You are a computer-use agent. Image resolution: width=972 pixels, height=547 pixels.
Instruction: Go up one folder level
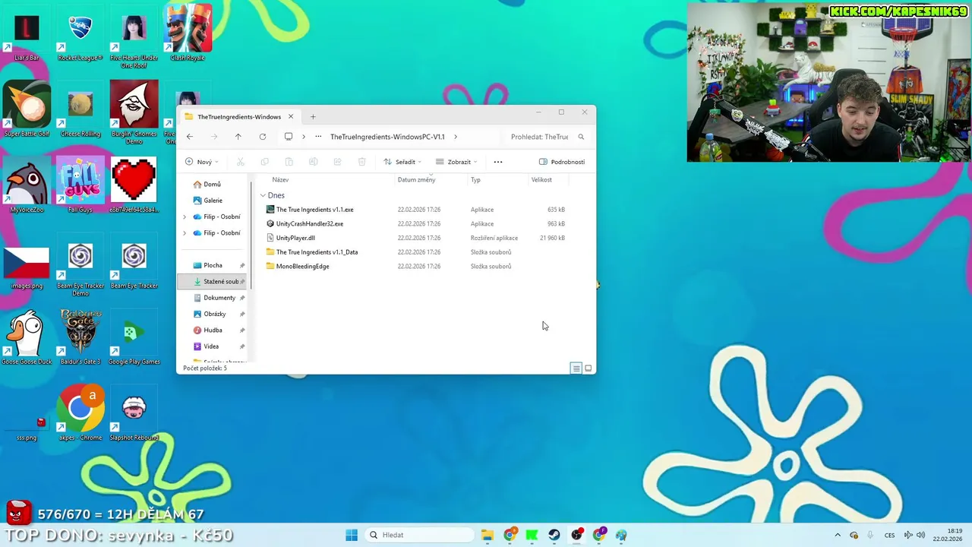(x=238, y=137)
